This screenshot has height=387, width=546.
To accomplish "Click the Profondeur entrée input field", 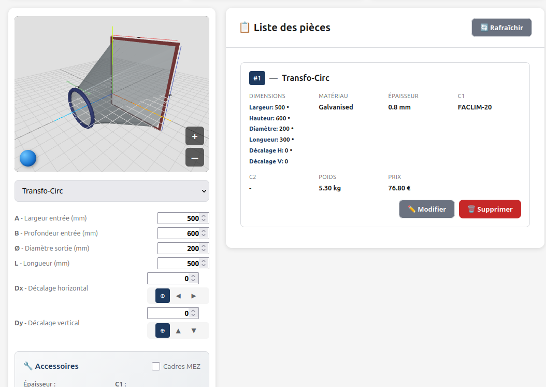I will point(179,233).
